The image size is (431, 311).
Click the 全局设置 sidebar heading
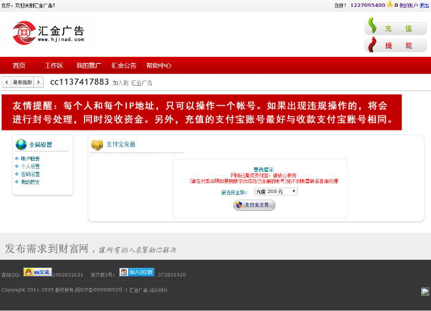pos(40,145)
